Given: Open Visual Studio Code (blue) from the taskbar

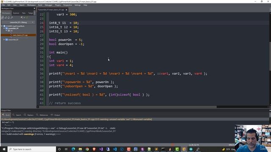Looking at the screenshot, I should click(x=115, y=149).
